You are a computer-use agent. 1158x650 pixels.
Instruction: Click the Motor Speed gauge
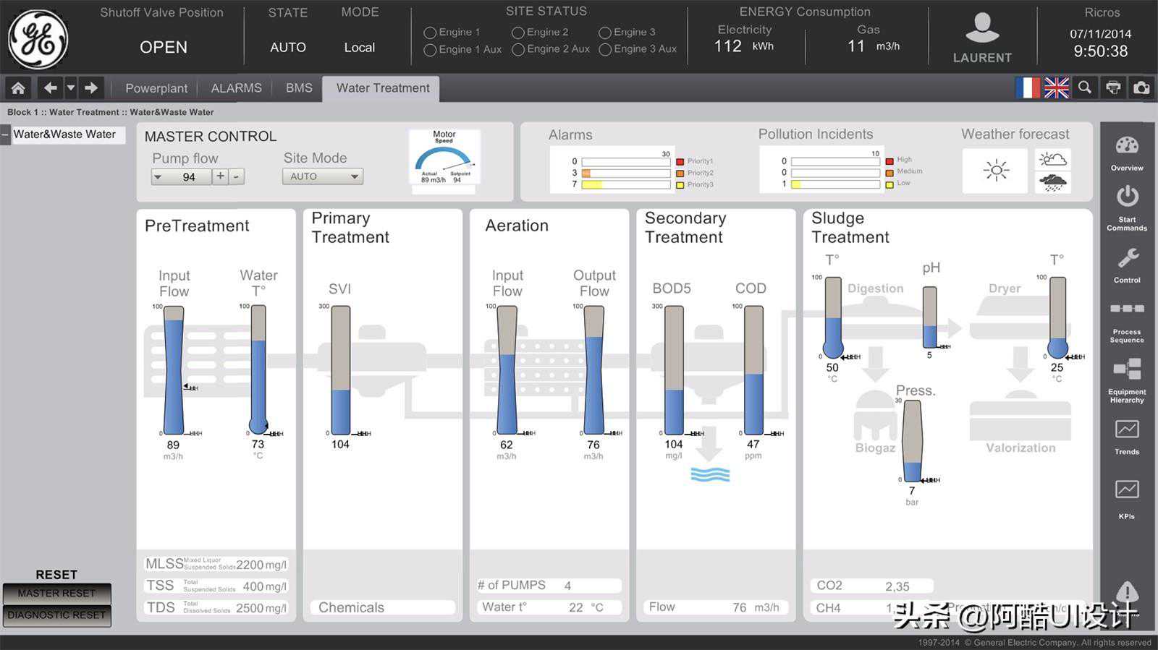point(444,158)
